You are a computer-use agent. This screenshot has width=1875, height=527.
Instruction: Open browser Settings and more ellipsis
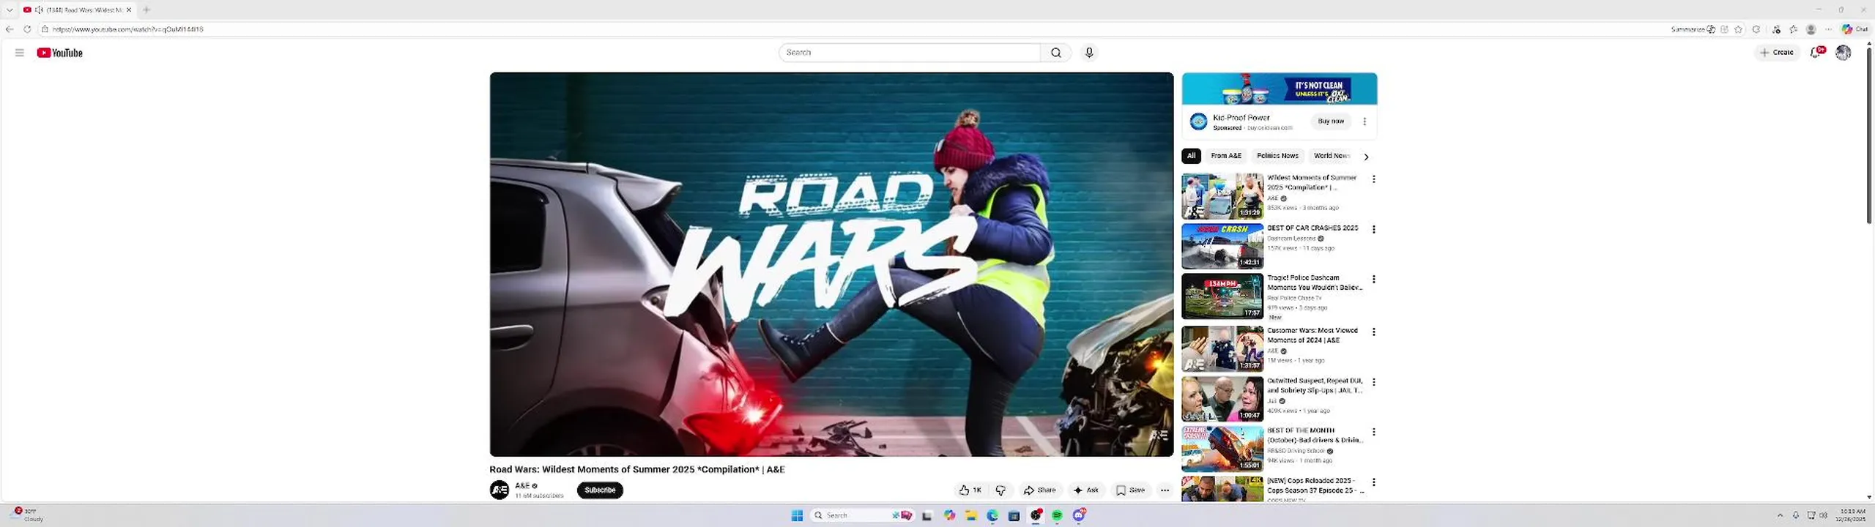1828,29
